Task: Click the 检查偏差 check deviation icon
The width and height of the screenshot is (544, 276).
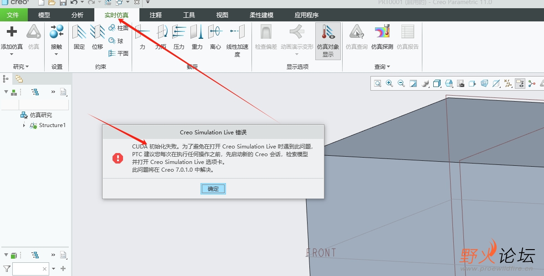Action: click(x=266, y=31)
